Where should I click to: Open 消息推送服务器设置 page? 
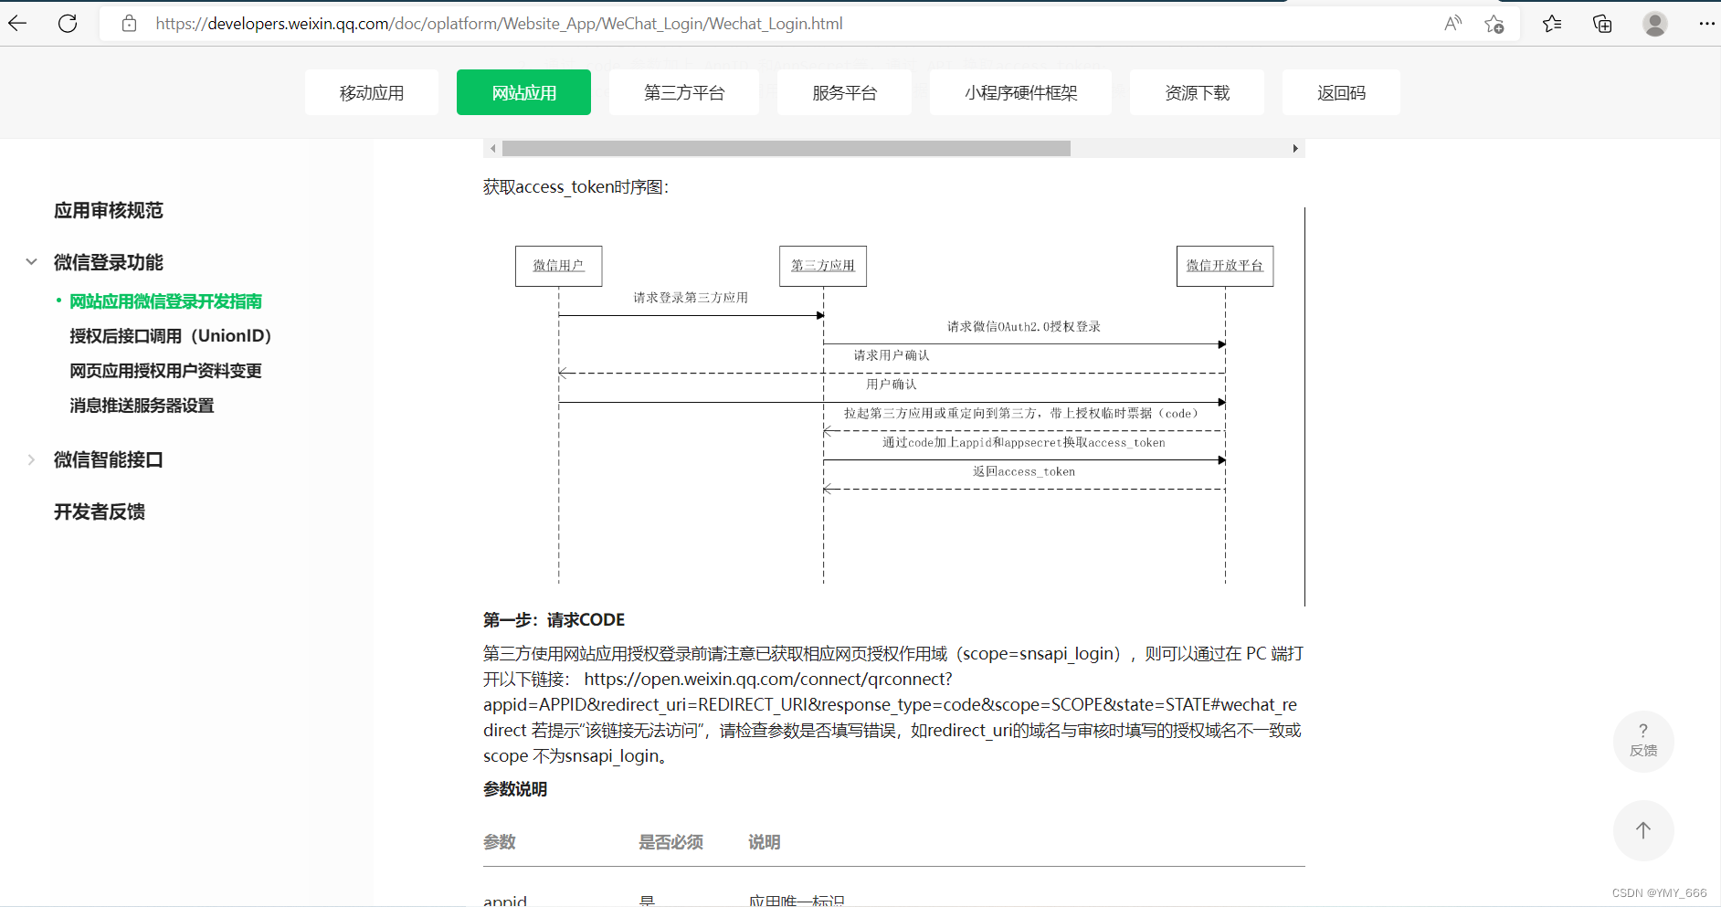click(142, 406)
